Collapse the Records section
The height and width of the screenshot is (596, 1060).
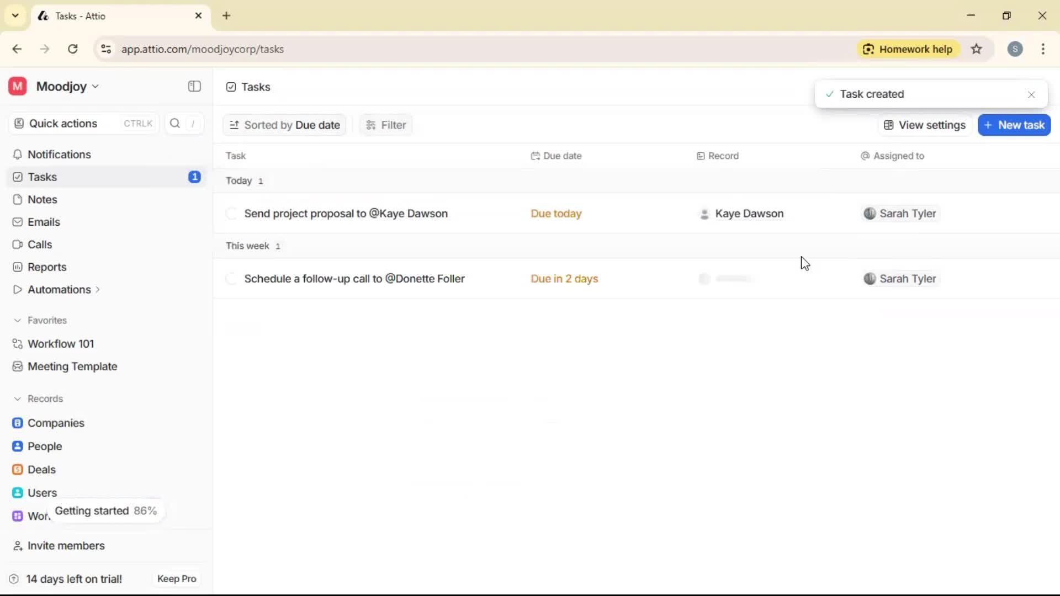(18, 398)
